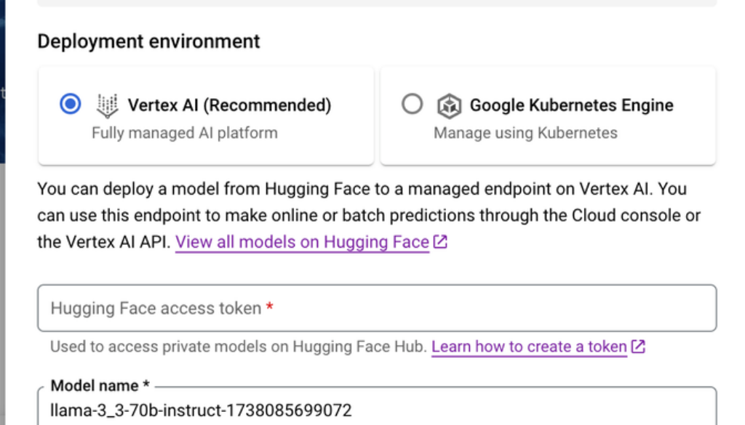Image resolution: width=745 pixels, height=425 pixels.
Task: Select the Vertex AI radio button
Action: [x=71, y=105]
